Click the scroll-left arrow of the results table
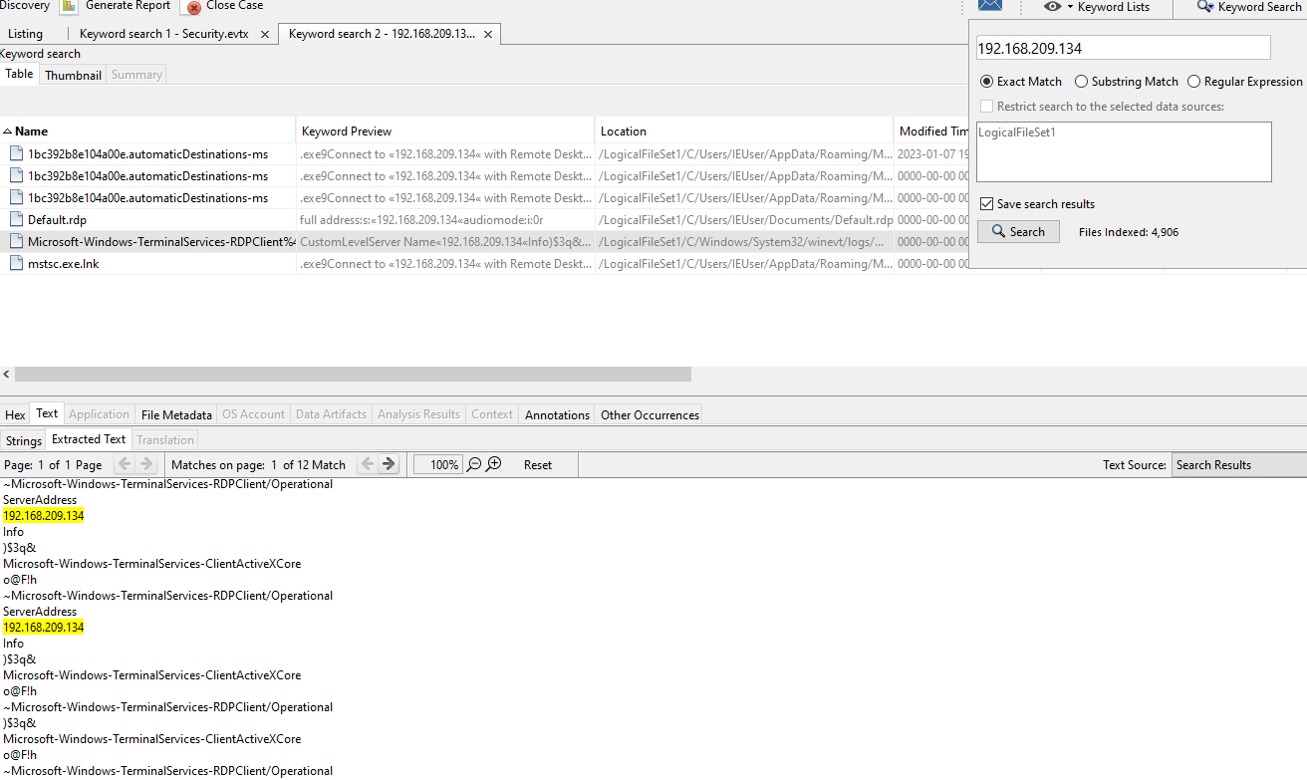The height and width of the screenshot is (780, 1307). (x=7, y=375)
